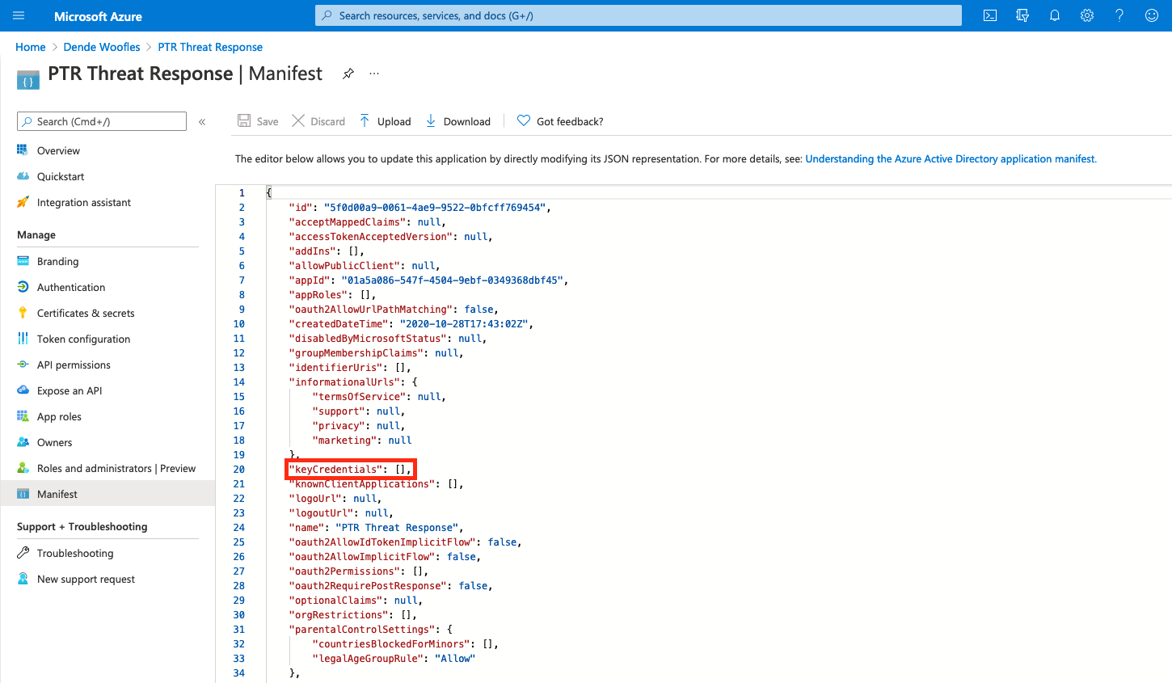The height and width of the screenshot is (683, 1172).
Task: Click the Download manifest button
Action: (458, 121)
